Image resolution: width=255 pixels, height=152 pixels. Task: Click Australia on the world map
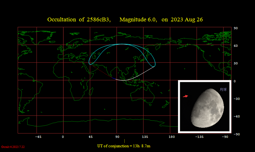click(x=142, y=95)
